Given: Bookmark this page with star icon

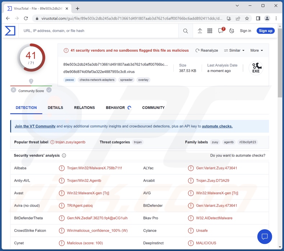Looking at the screenshot, I should click(247, 18).
